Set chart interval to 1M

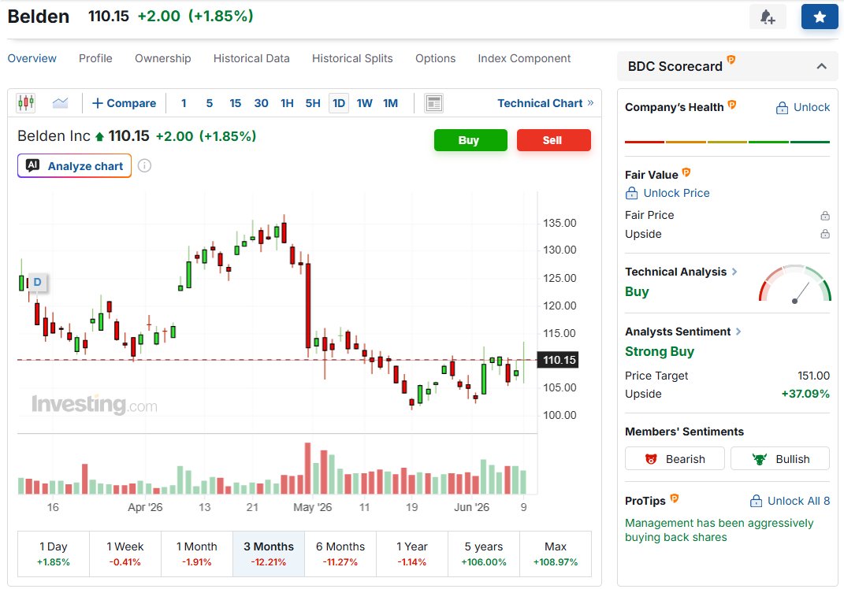[x=390, y=102]
